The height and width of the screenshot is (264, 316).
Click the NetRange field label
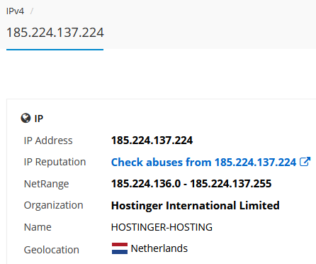(46, 184)
